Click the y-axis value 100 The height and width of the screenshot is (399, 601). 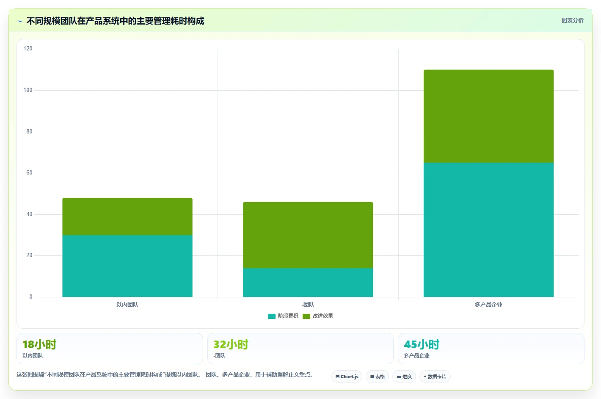pos(28,90)
